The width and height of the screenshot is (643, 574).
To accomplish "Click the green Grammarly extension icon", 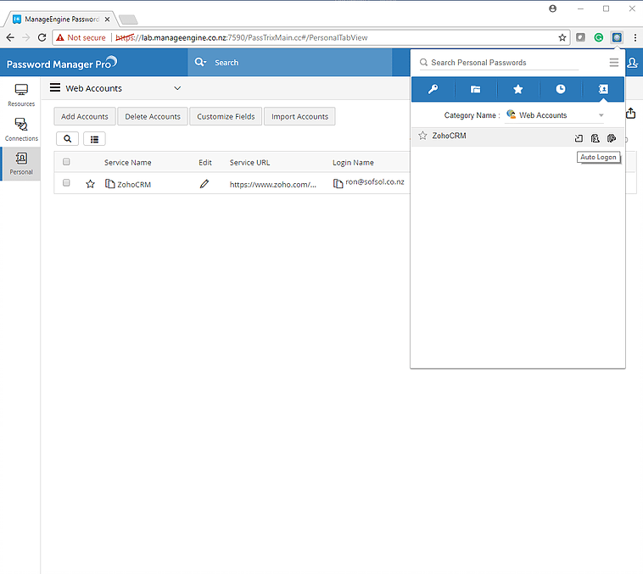I will pos(599,37).
